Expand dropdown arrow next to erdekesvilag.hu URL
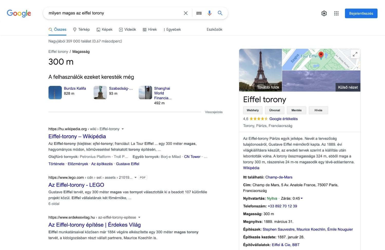The height and width of the screenshot is (250, 385). pyautogui.click(x=139, y=217)
